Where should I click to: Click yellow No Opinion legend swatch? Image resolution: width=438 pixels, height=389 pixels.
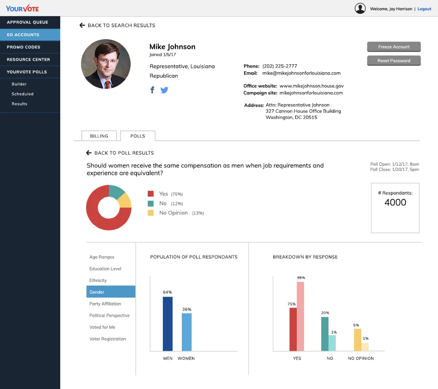pos(151,213)
